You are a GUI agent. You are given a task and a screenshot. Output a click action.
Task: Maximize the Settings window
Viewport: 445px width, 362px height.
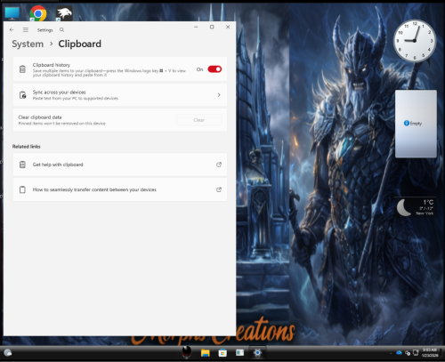pos(212,27)
